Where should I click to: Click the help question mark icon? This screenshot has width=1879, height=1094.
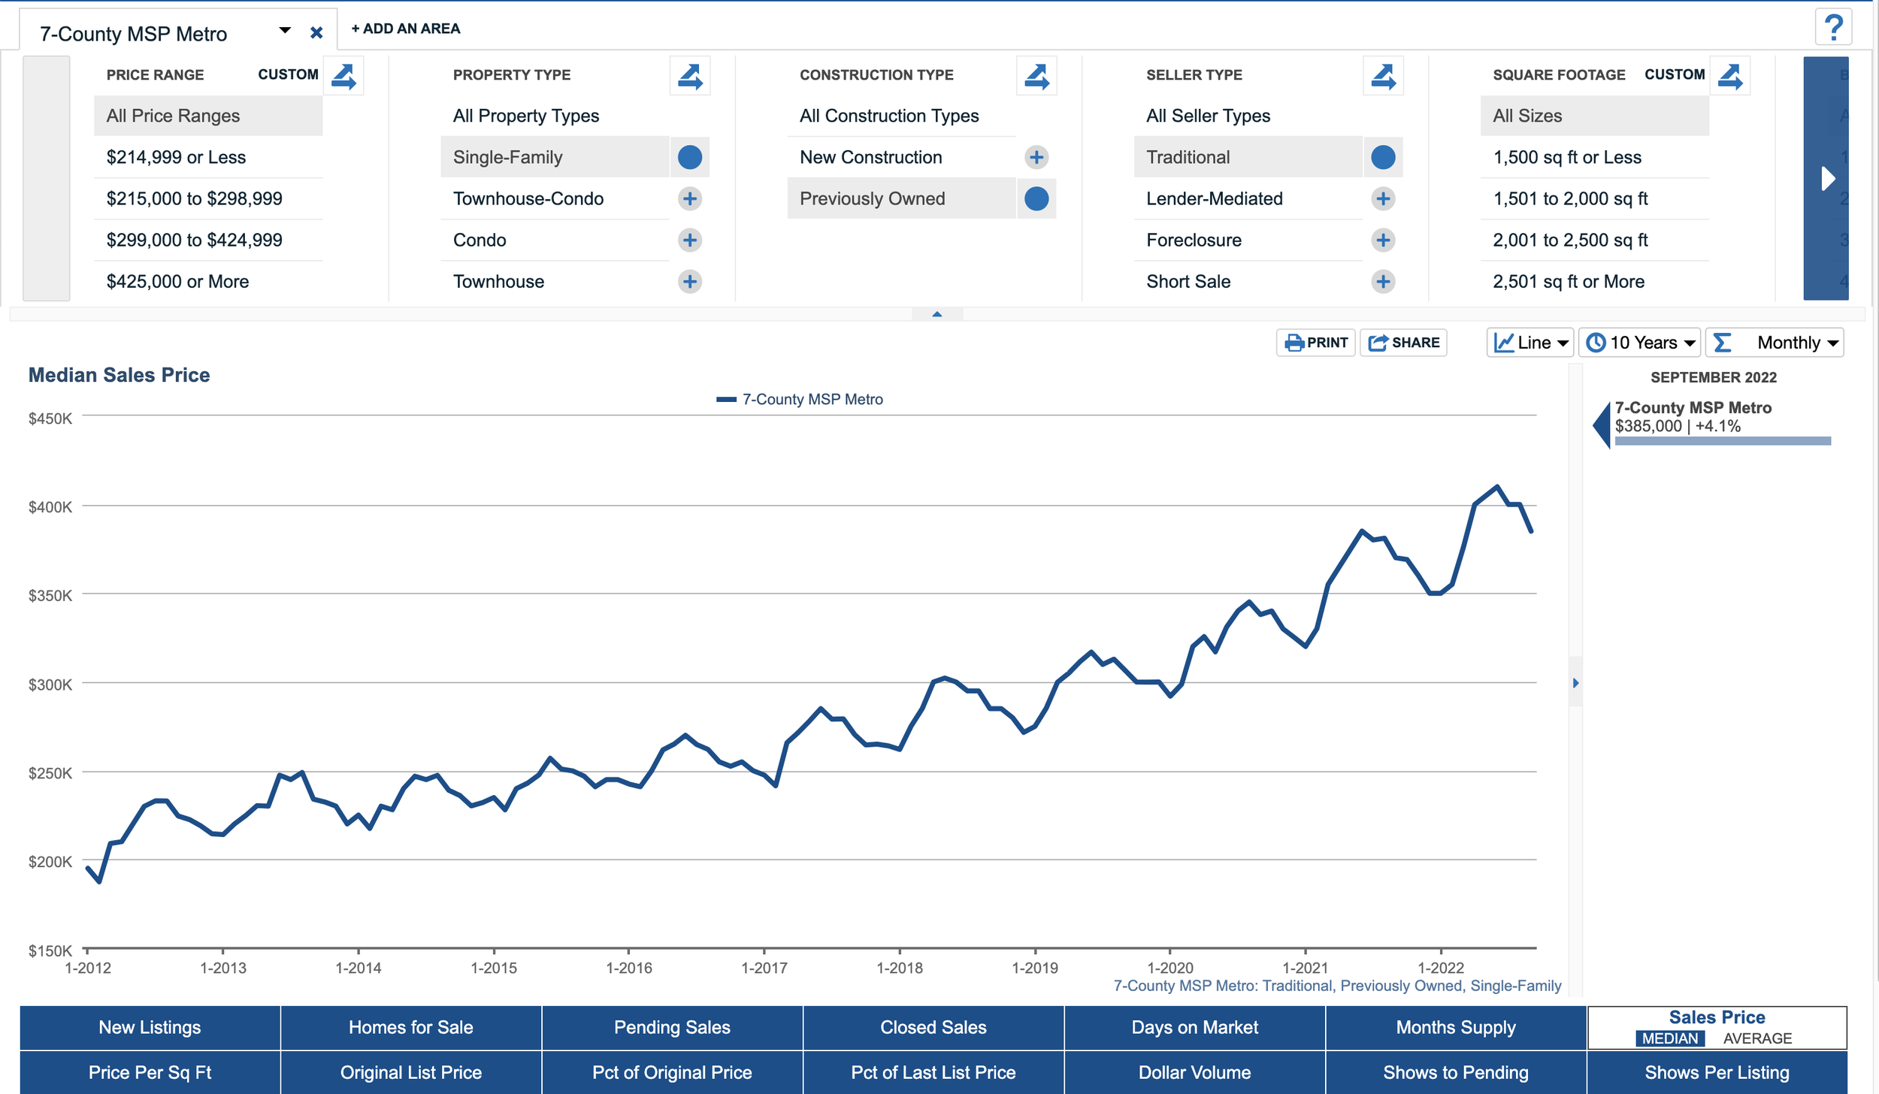[1832, 28]
